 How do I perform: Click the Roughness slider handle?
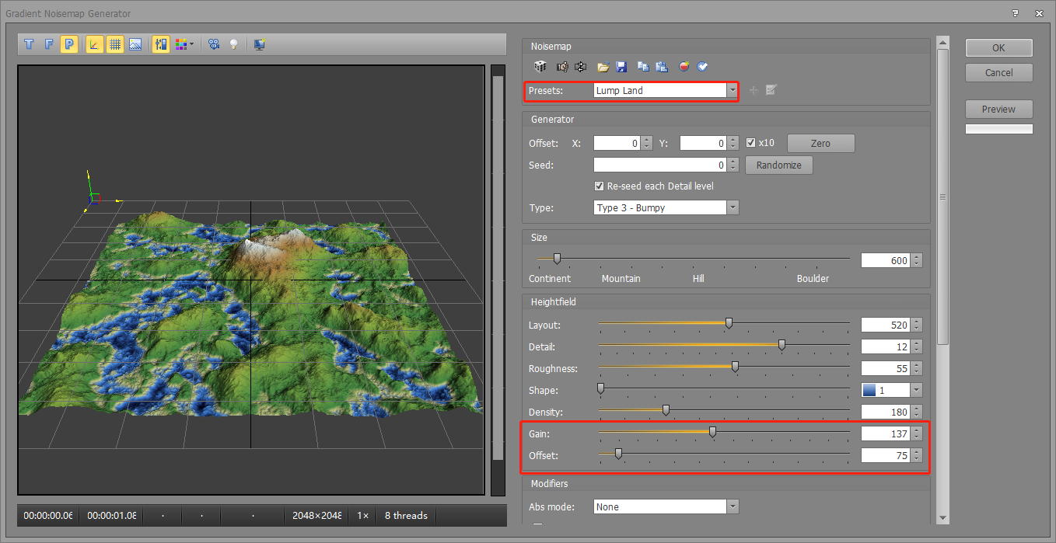[735, 368]
